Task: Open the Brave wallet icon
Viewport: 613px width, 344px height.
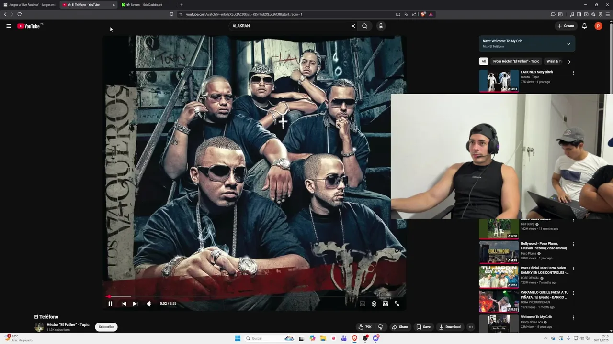Action: [x=586, y=14]
